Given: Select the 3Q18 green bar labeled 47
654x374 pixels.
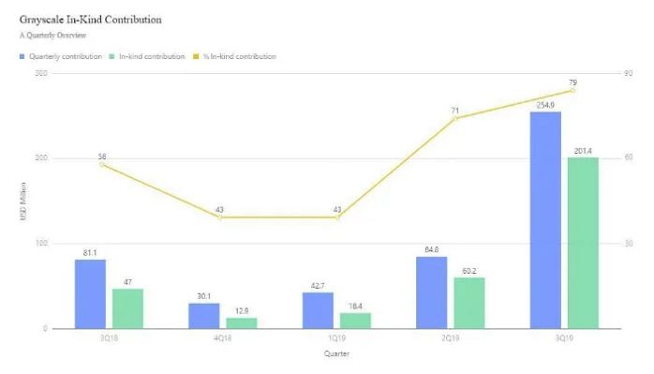Looking at the screenshot, I should 127,308.
